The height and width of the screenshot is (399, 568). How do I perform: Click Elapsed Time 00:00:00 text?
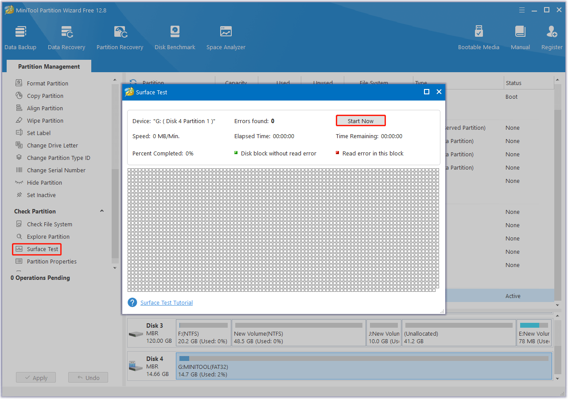coord(264,136)
